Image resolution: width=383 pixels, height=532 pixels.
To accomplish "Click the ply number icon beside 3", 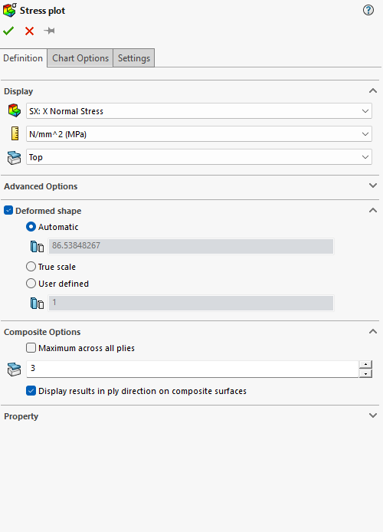I will tap(15, 369).
